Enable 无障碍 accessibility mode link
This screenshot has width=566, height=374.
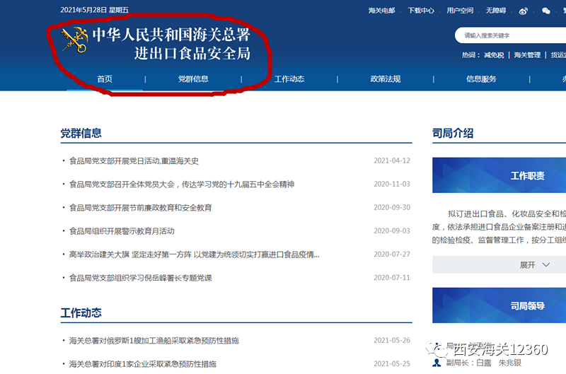tap(496, 11)
